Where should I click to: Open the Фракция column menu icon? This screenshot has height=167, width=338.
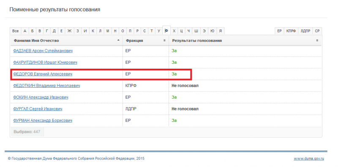164,40
